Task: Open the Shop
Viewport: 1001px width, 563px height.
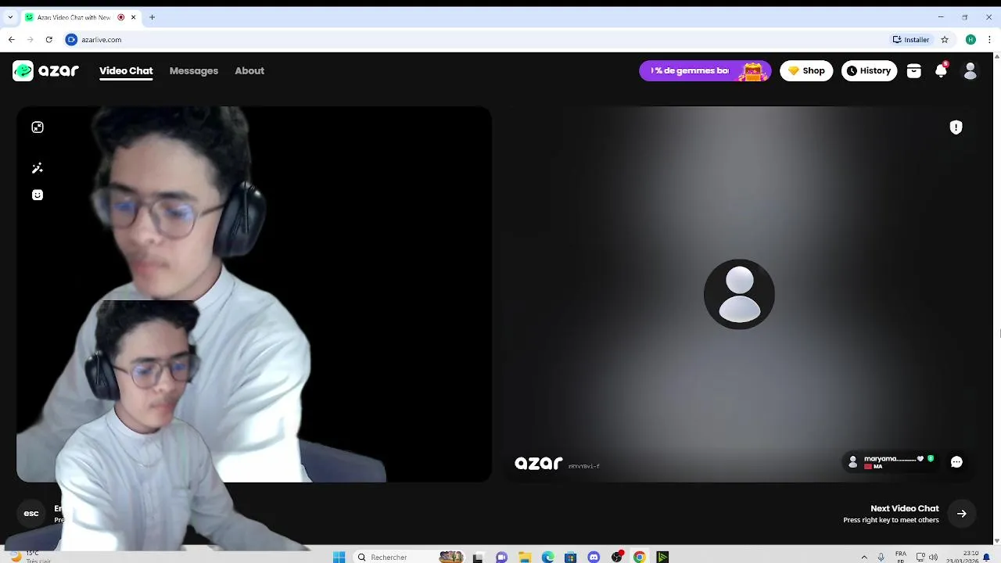Action: [806, 71]
